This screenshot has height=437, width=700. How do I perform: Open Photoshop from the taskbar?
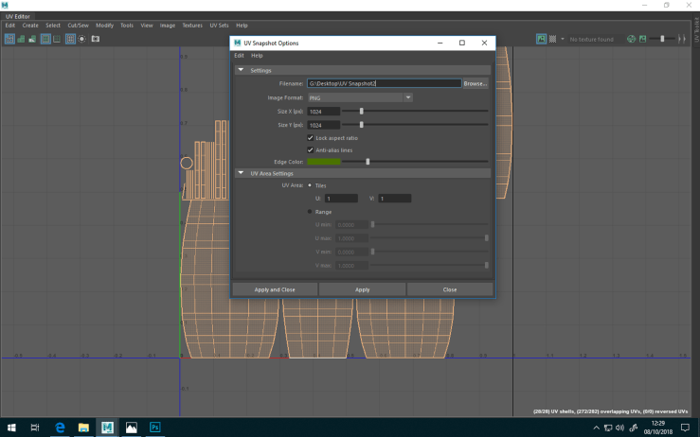[x=156, y=428]
